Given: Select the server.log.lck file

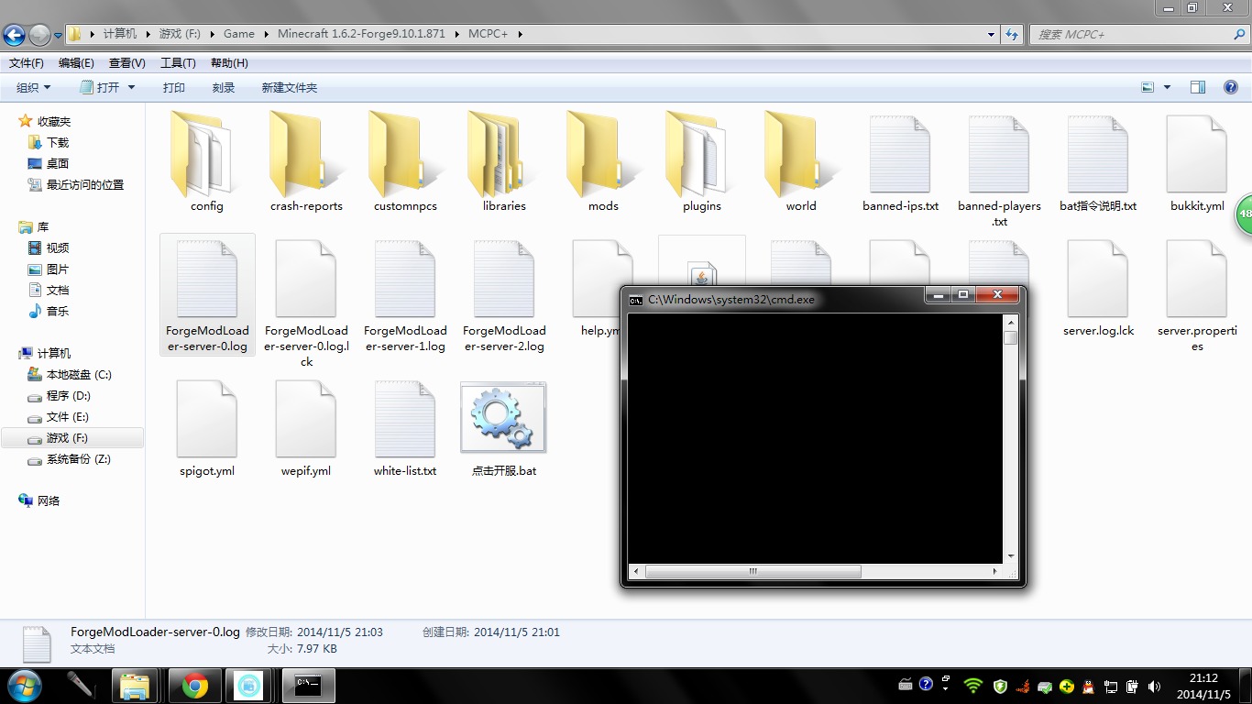Looking at the screenshot, I should [x=1098, y=287].
